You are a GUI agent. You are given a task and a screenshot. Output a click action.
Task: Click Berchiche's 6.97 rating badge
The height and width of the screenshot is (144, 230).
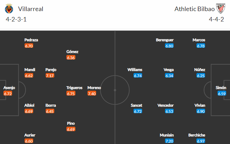click(x=201, y=141)
